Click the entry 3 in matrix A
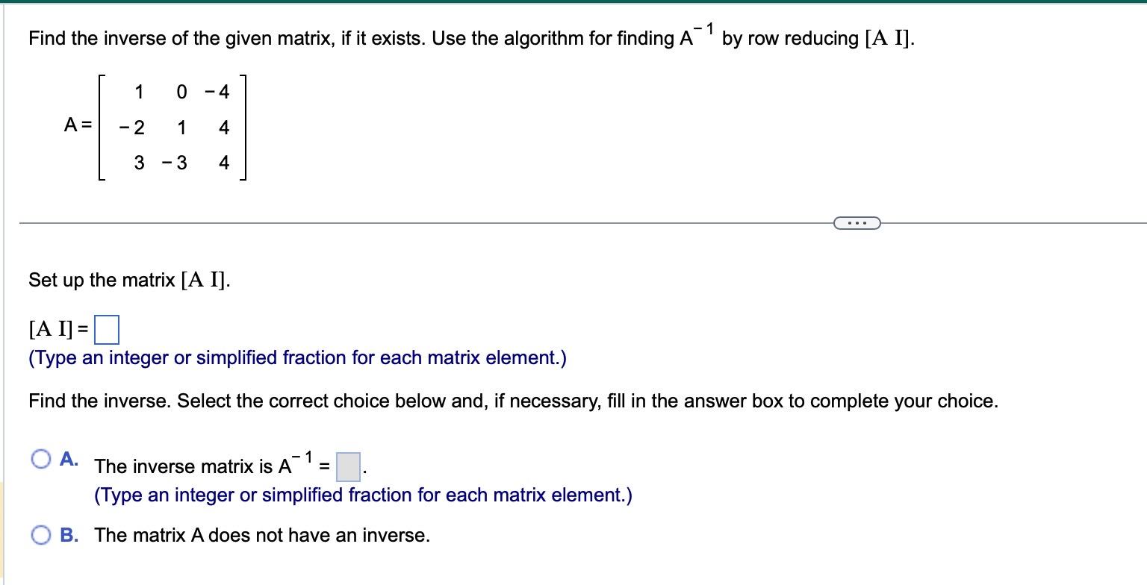 tap(139, 162)
